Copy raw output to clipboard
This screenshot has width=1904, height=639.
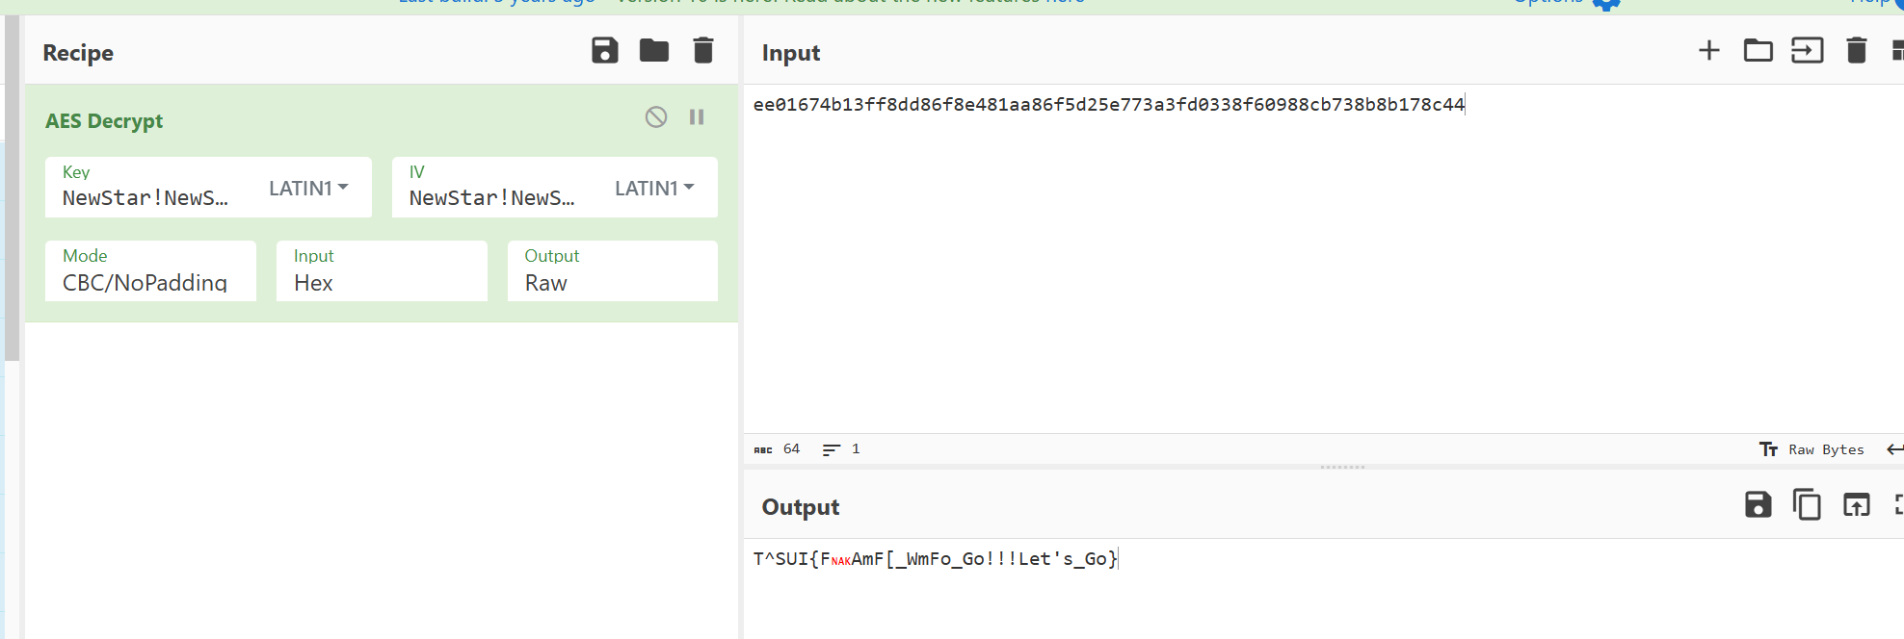pyautogui.click(x=1807, y=505)
